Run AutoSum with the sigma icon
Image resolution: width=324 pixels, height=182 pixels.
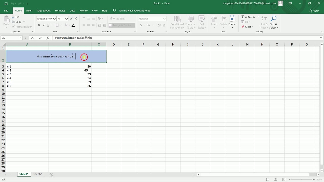click(243, 17)
